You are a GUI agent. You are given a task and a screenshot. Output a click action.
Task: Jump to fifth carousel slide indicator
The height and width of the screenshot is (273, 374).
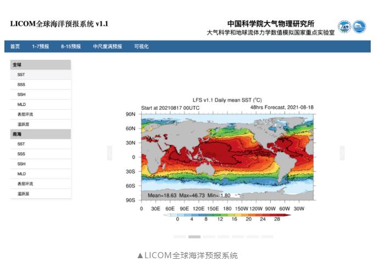tap(238, 237)
